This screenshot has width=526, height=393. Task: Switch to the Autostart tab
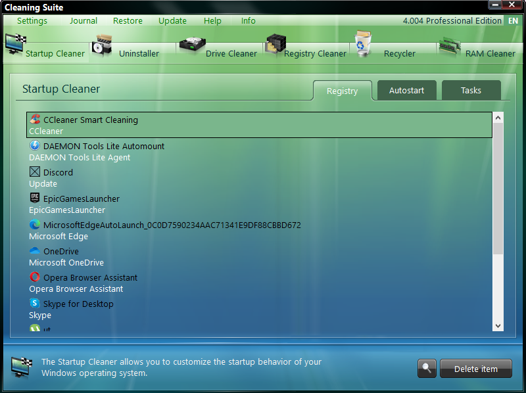pos(406,91)
